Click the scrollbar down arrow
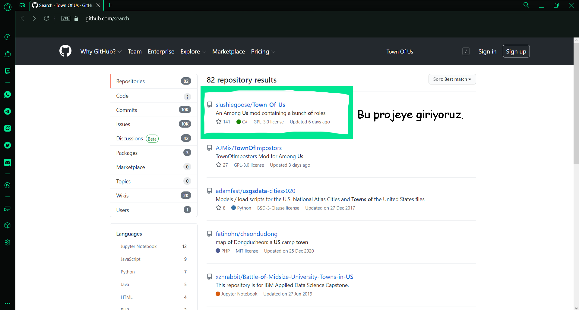This screenshot has height=310, width=579. pos(576,308)
